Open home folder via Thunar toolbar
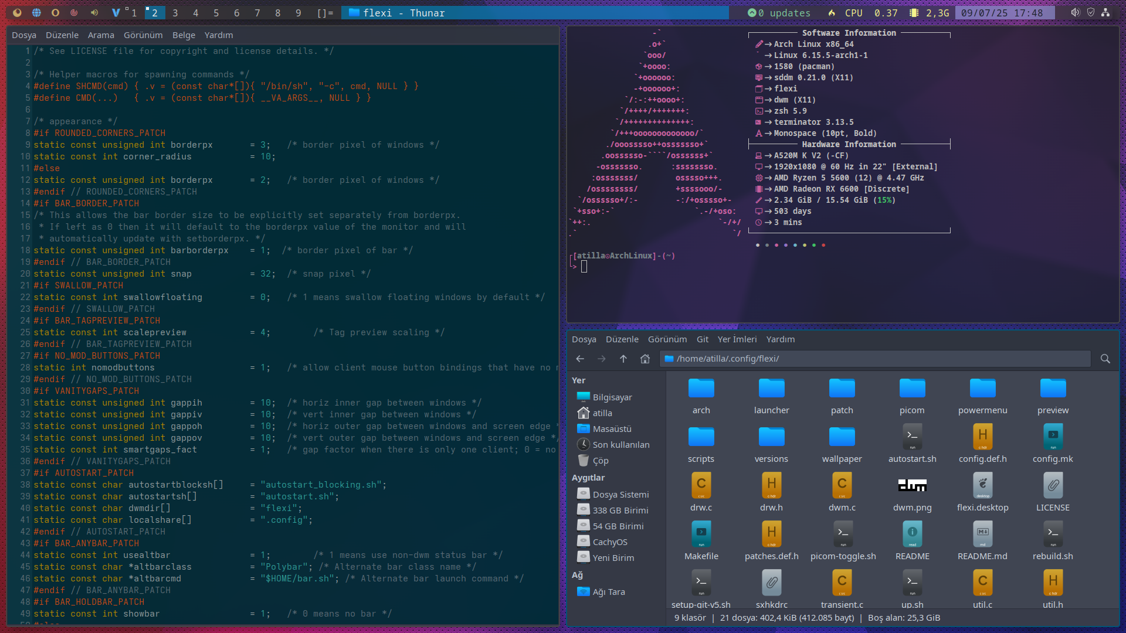This screenshot has height=633, width=1126. [645, 359]
